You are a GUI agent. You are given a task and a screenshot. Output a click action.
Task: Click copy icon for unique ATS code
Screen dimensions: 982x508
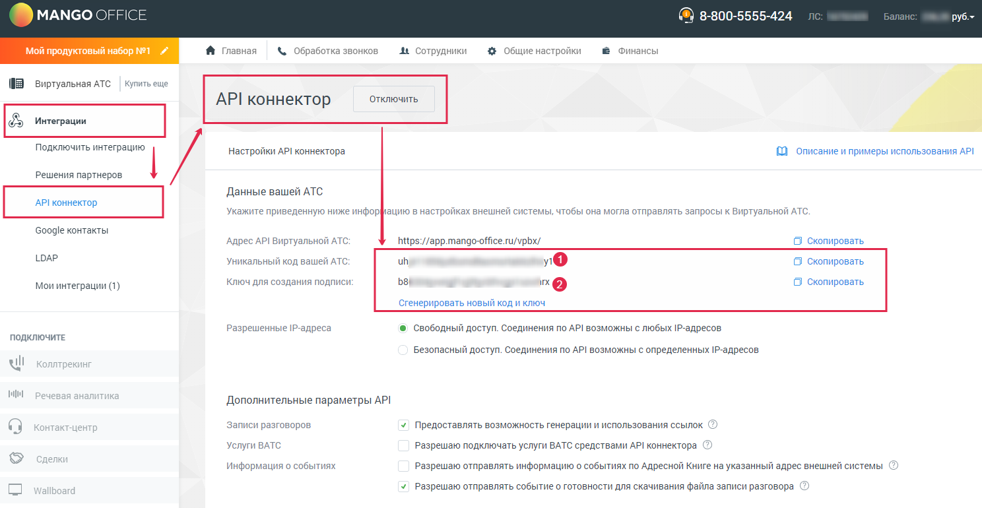798,261
